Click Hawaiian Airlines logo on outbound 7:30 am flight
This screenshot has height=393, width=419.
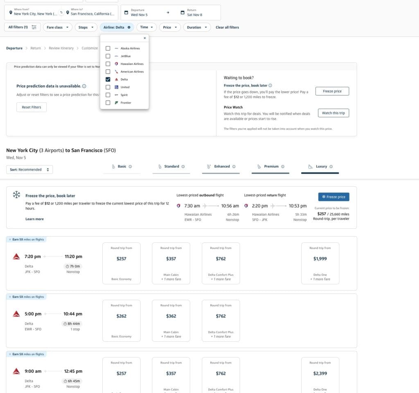(x=178, y=206)
